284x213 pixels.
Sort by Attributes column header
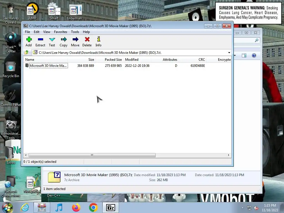click(x=165, y=60)
